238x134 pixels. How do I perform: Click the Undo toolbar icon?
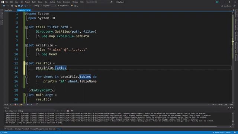click(25, 6)
